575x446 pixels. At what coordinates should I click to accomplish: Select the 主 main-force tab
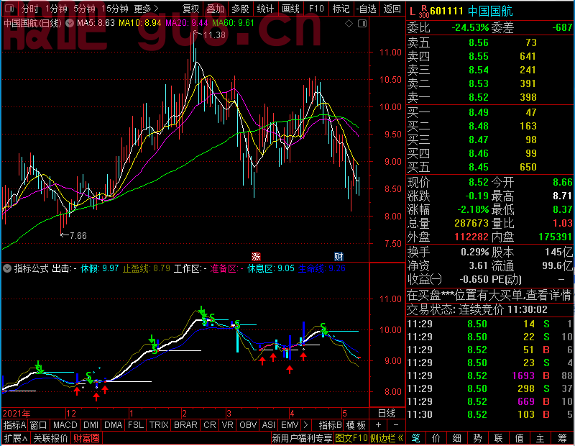click(x=540, y=438)
